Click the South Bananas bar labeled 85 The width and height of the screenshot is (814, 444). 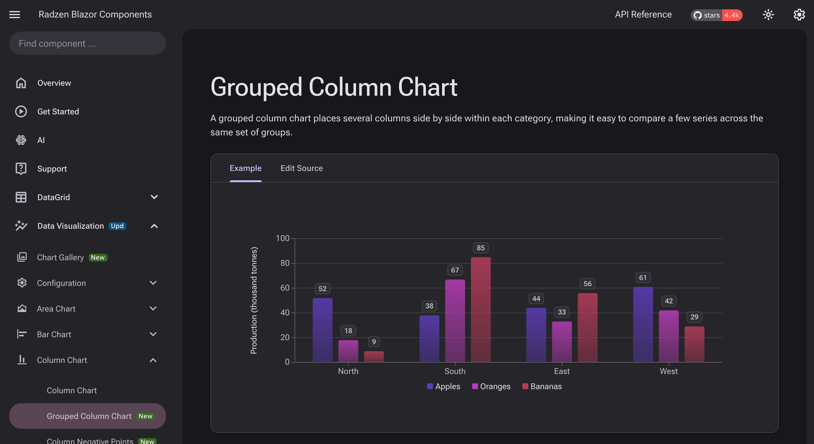[x=481, y=310]
